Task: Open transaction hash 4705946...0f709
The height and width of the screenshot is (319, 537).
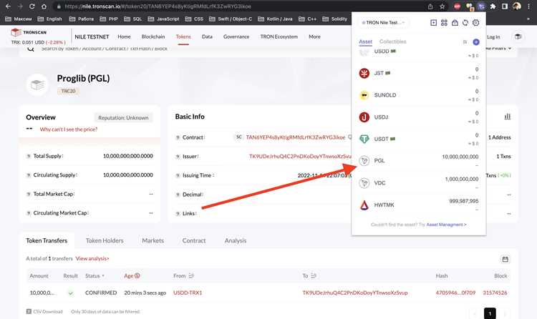Action: pyautogui.click(x=455, y=293)
